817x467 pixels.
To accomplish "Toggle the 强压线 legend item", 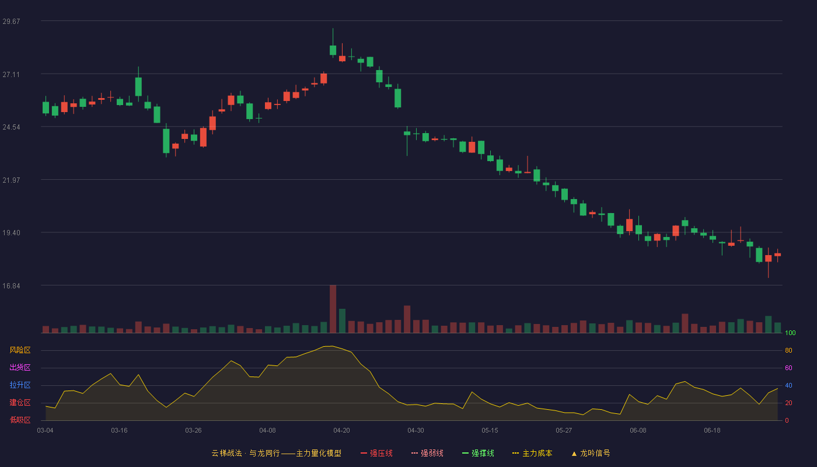I will 376,453.
